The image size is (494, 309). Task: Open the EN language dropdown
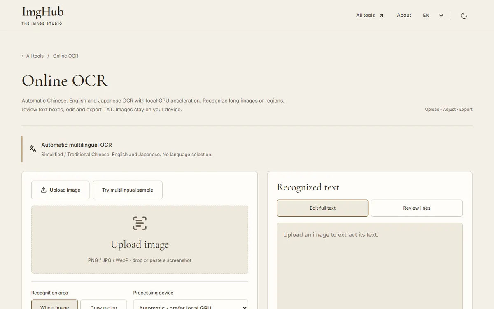(x=433, y=16)
